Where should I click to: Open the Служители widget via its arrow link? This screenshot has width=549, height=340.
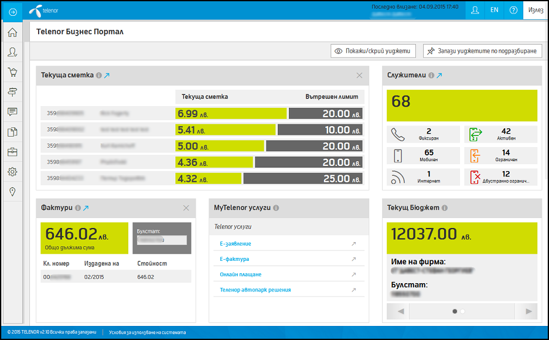[439, 75]
